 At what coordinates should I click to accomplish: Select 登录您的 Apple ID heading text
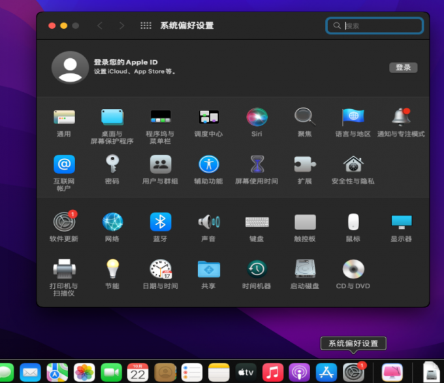click(x=126, y=62)
